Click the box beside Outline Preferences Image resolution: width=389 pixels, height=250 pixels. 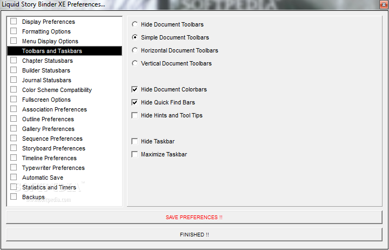14,119
